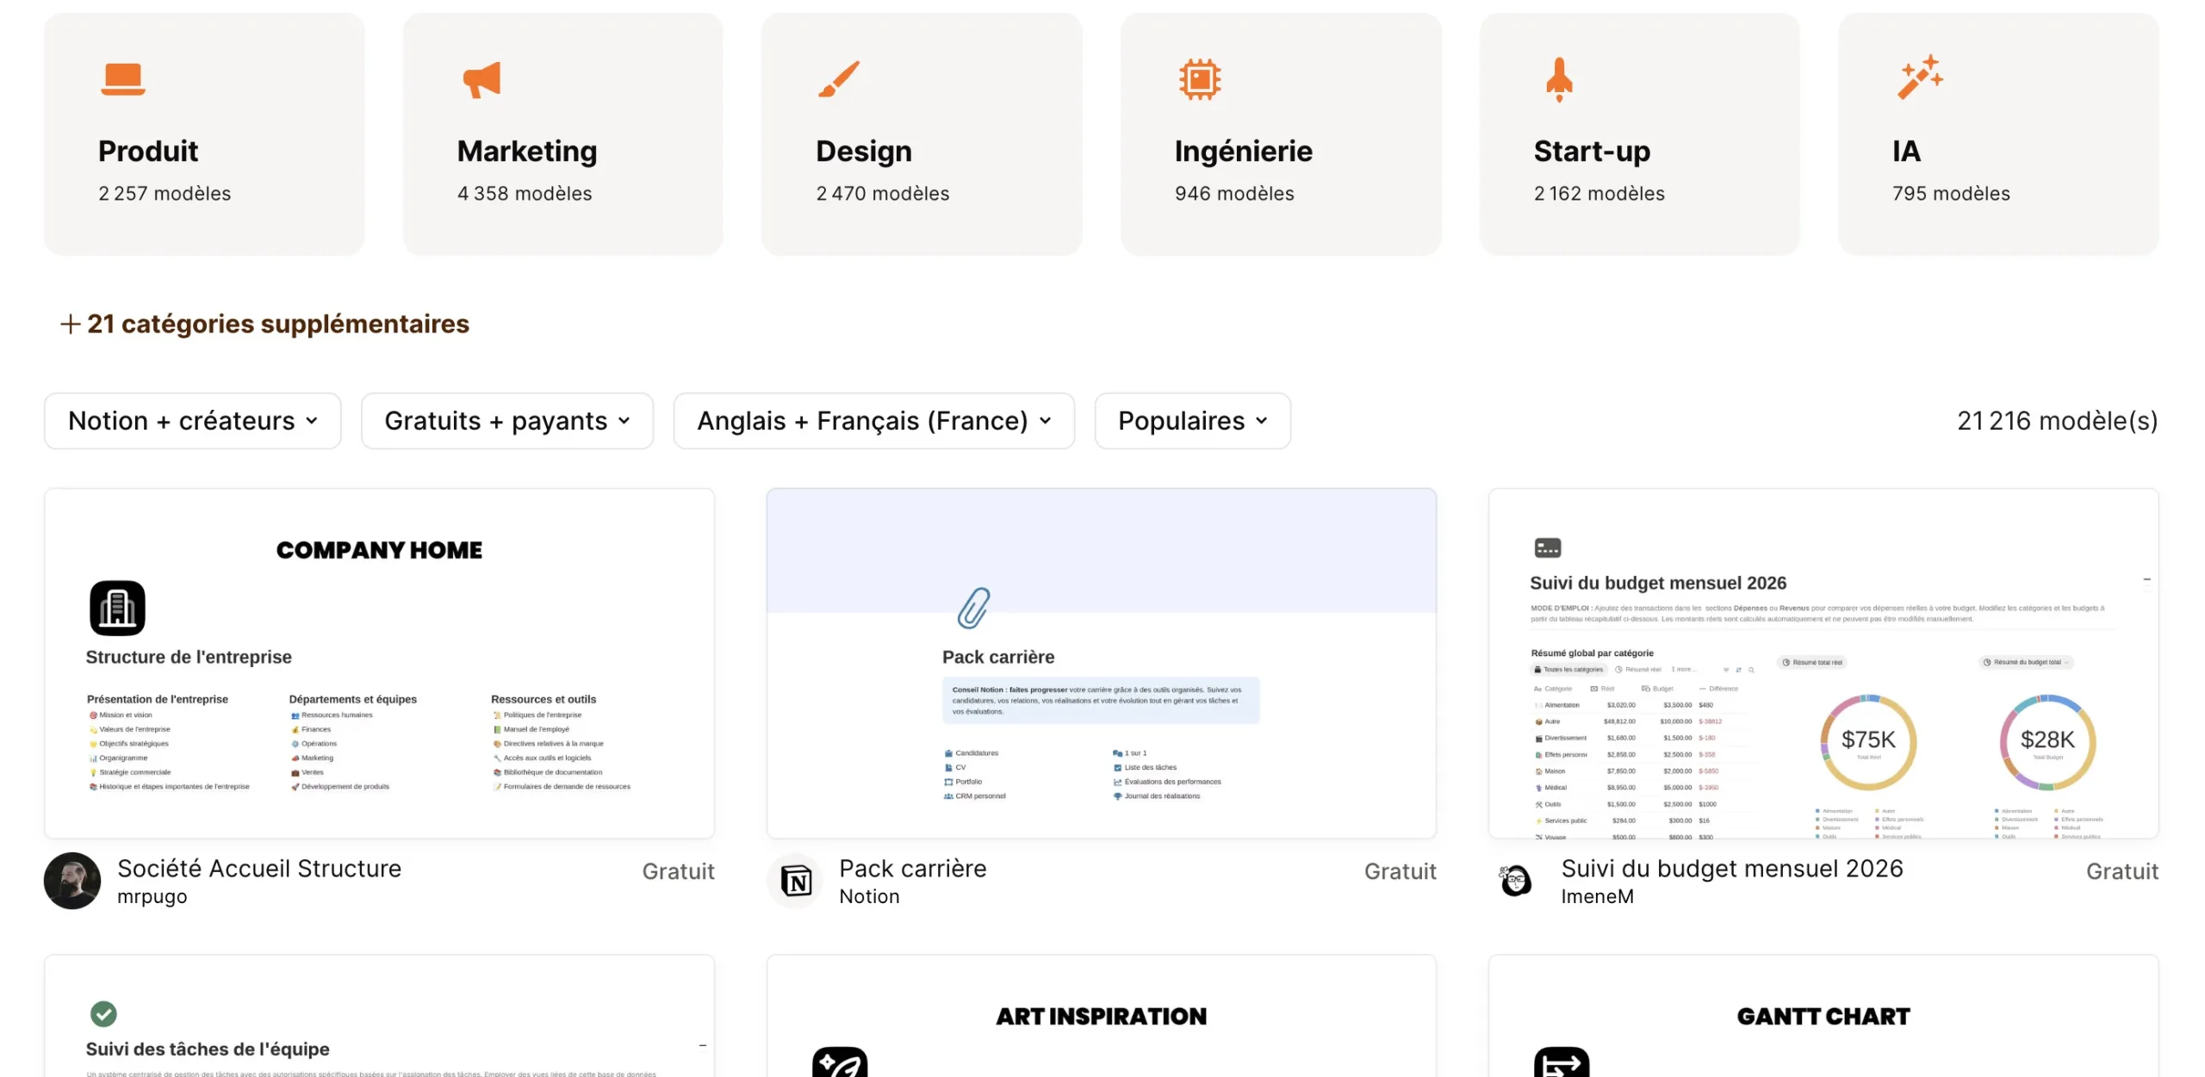
Task: Click ImeneM creator avatar icon
Action: point(1517,881)
